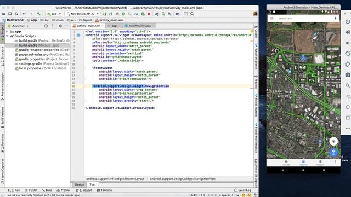Click the my-location button on the map
The image size is (351, 197).
tap(333, 141)
